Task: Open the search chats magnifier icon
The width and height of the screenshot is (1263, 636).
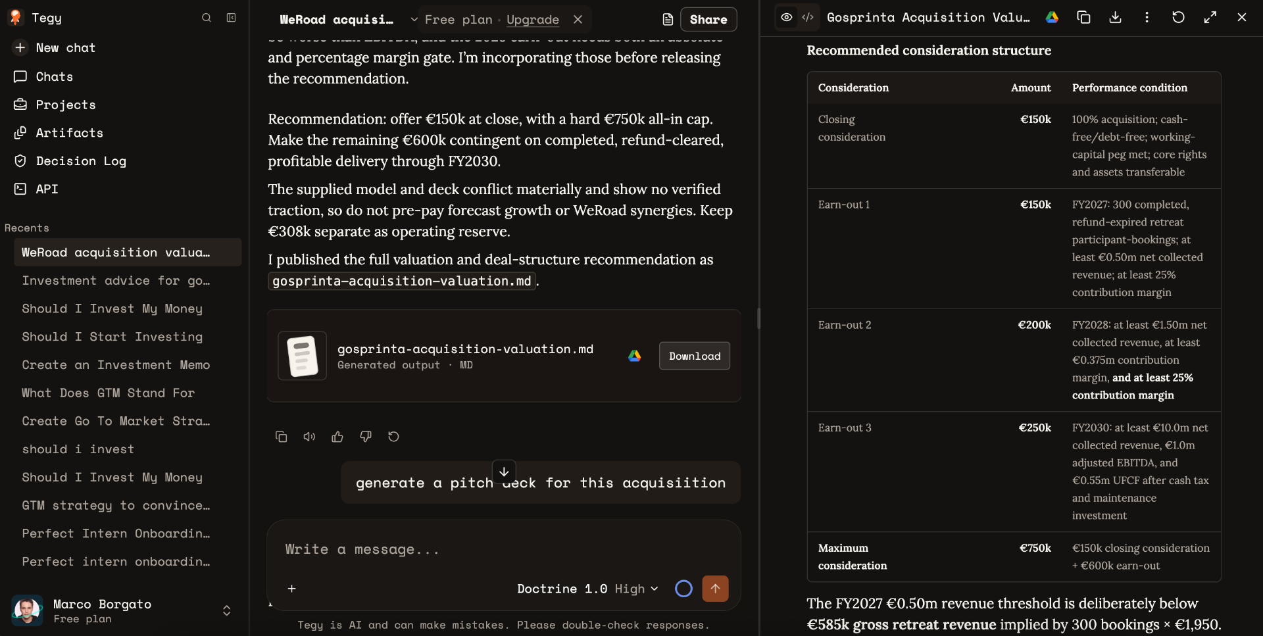Action: pyautogui.click(x=207, y=18)
